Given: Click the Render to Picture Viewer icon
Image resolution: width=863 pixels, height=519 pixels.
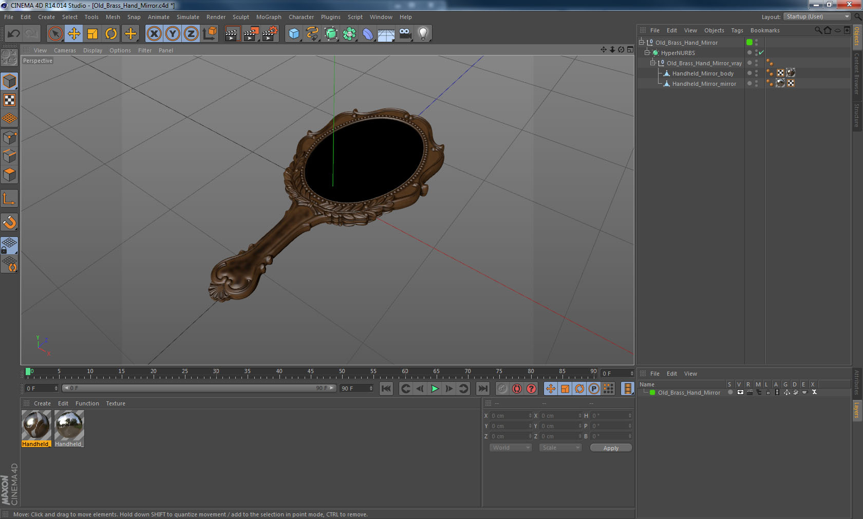Looking at the screenshot, I should (251, 34).
